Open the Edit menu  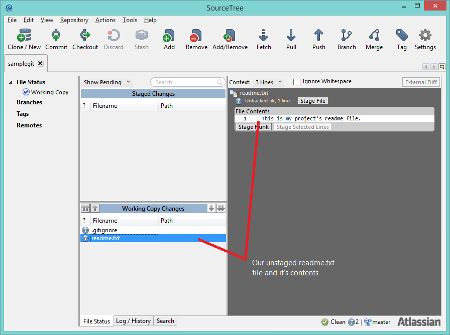point(29,20)
